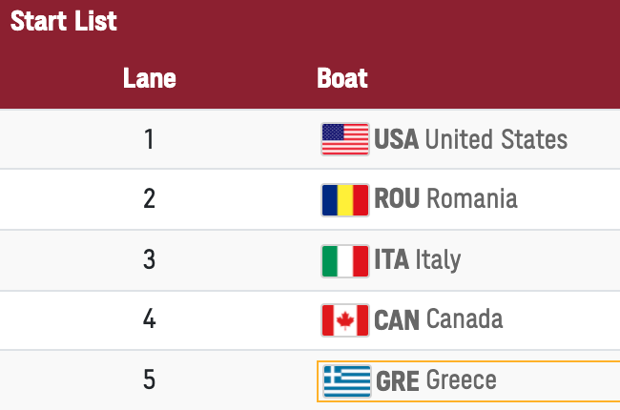Open the highlighted GRE Greece entry
Viewport: 620px width, 410px height.
(468, 381)
